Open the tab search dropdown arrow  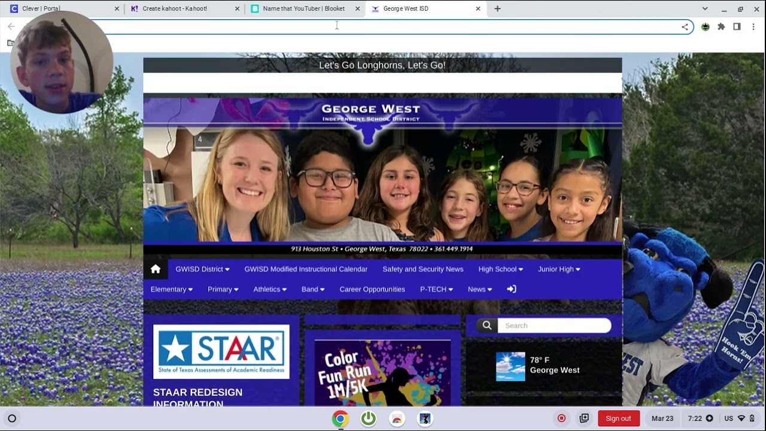[705, 8]
